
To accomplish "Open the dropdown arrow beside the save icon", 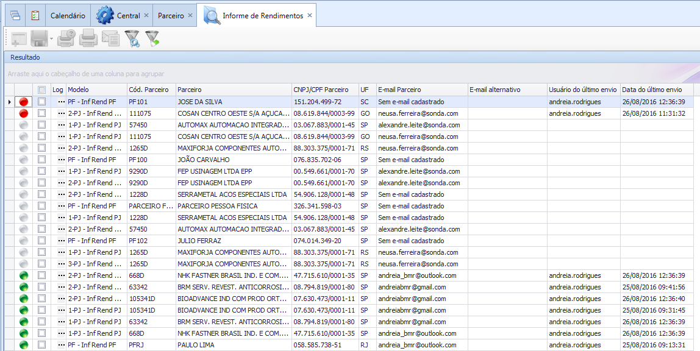I will (x=52, y=40).
